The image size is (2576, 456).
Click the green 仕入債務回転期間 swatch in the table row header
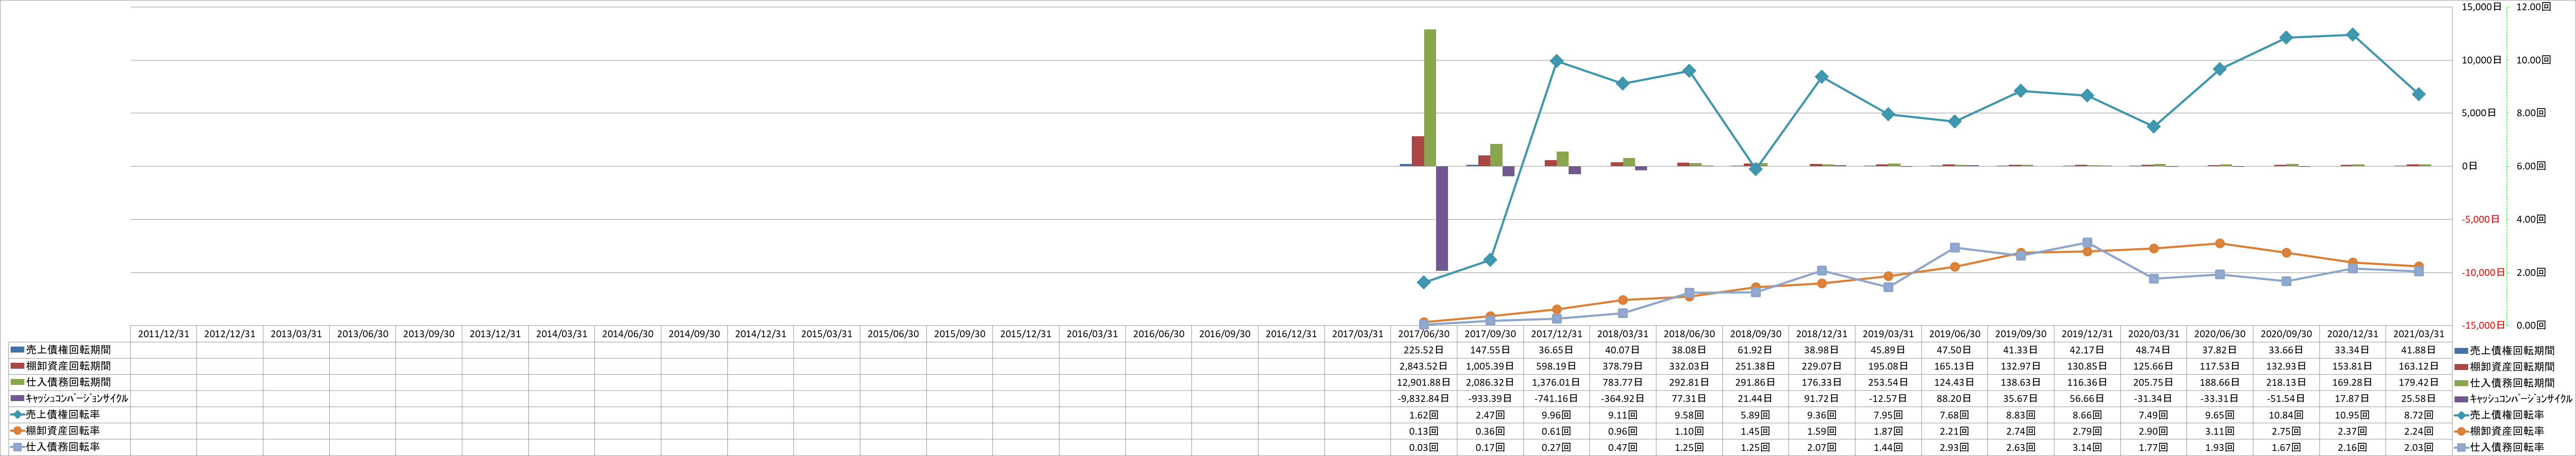[x=17, y=382]
